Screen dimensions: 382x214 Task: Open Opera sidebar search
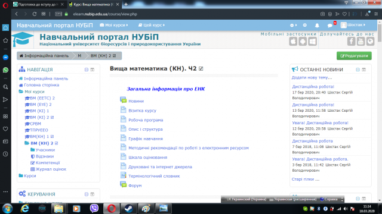click(5, 87)
